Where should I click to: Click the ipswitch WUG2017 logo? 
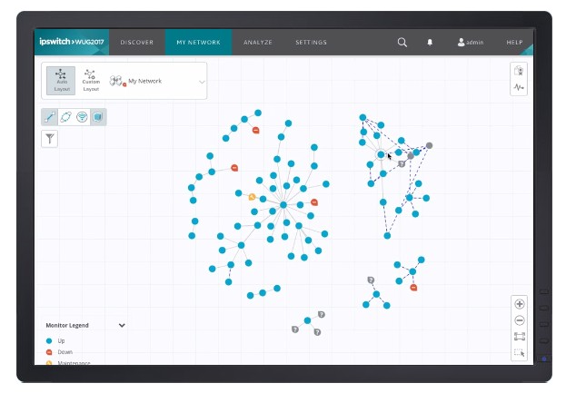(x=71, y=42)
